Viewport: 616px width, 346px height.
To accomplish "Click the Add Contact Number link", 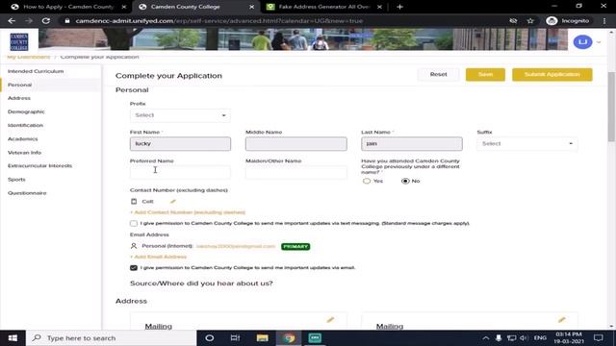I will tap(188, 212).
